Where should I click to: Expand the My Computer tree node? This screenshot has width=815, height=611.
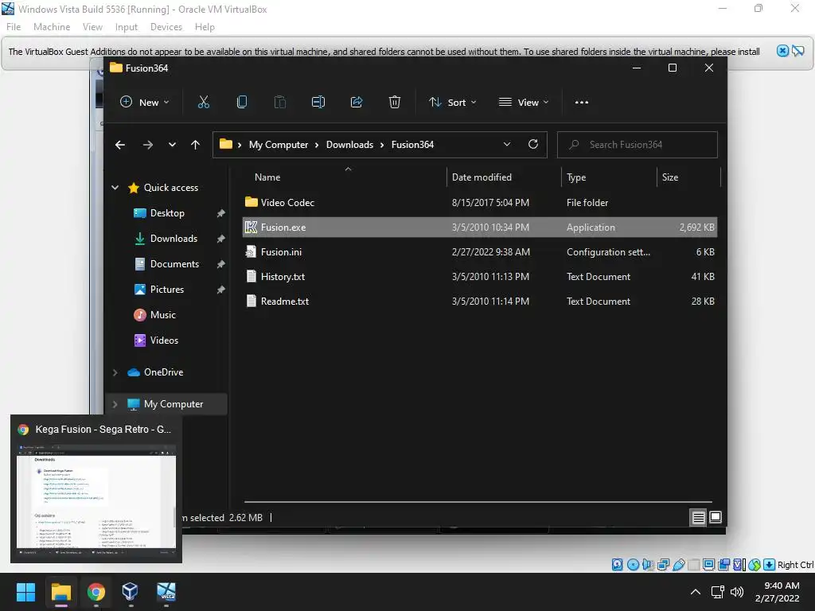pyautogui.click(x=115, y=404)
